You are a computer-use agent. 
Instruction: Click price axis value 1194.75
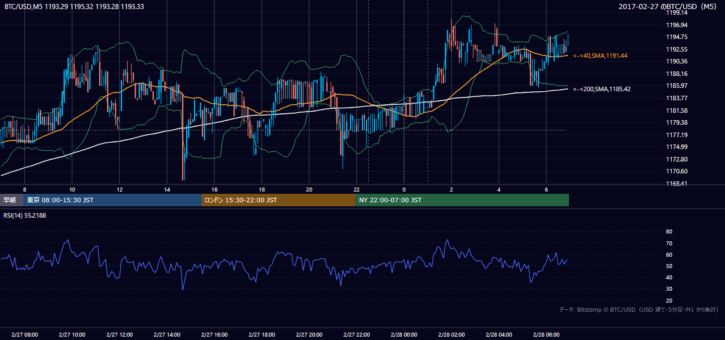coord(676,37)
